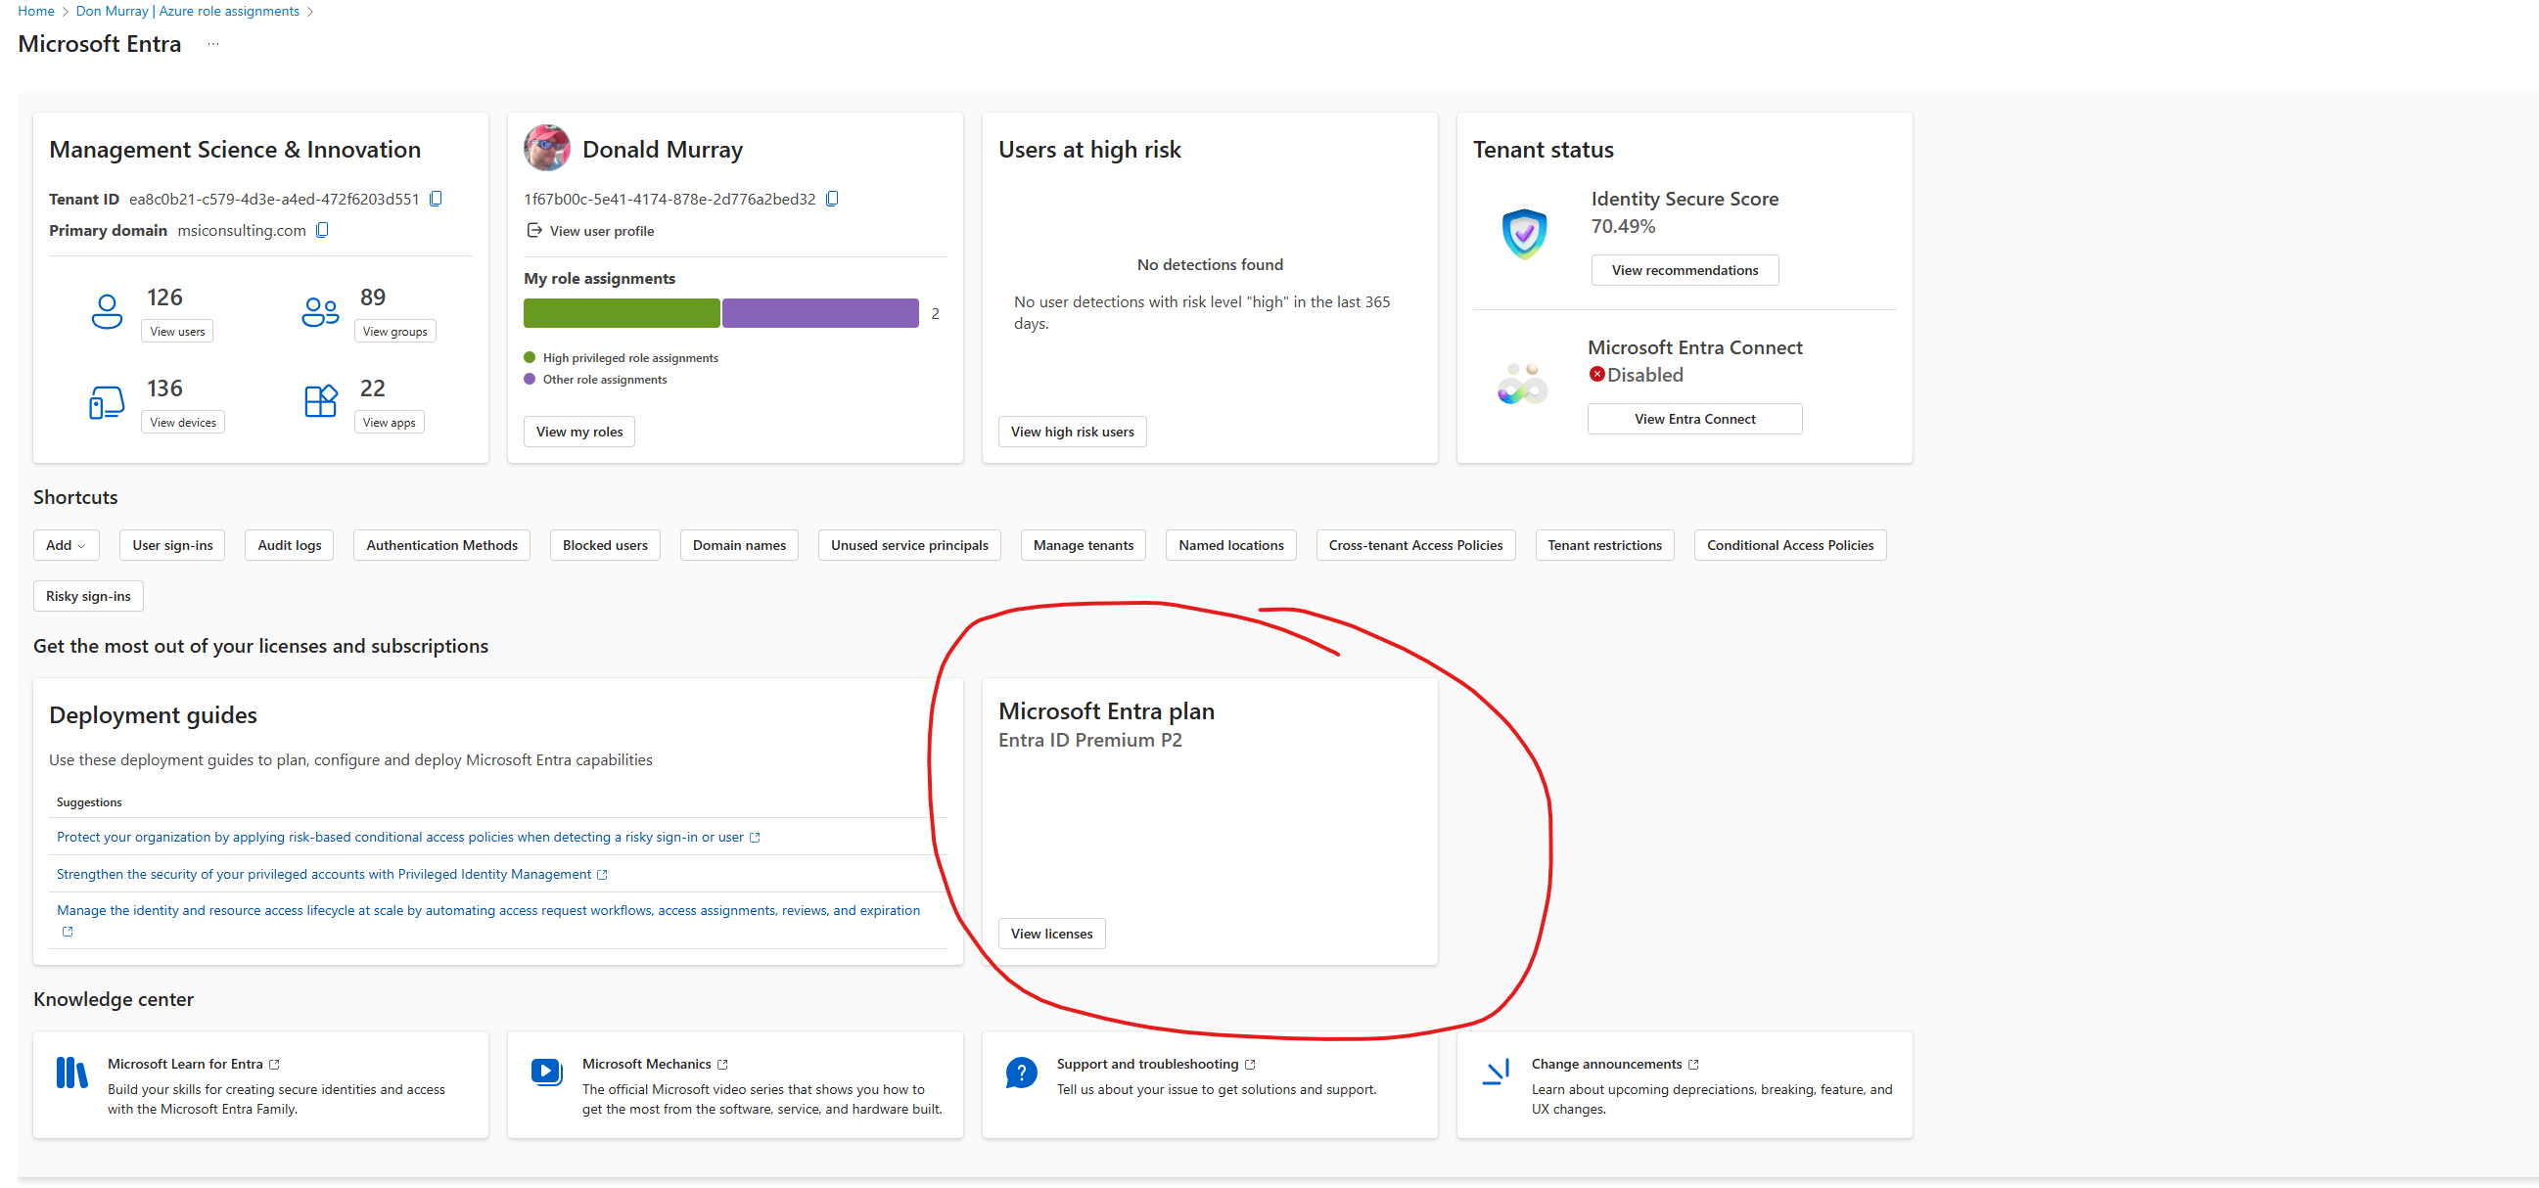Copy Donald Murray's object ID
This screenshot has width=2539, height=1188.
coord(832,199)
